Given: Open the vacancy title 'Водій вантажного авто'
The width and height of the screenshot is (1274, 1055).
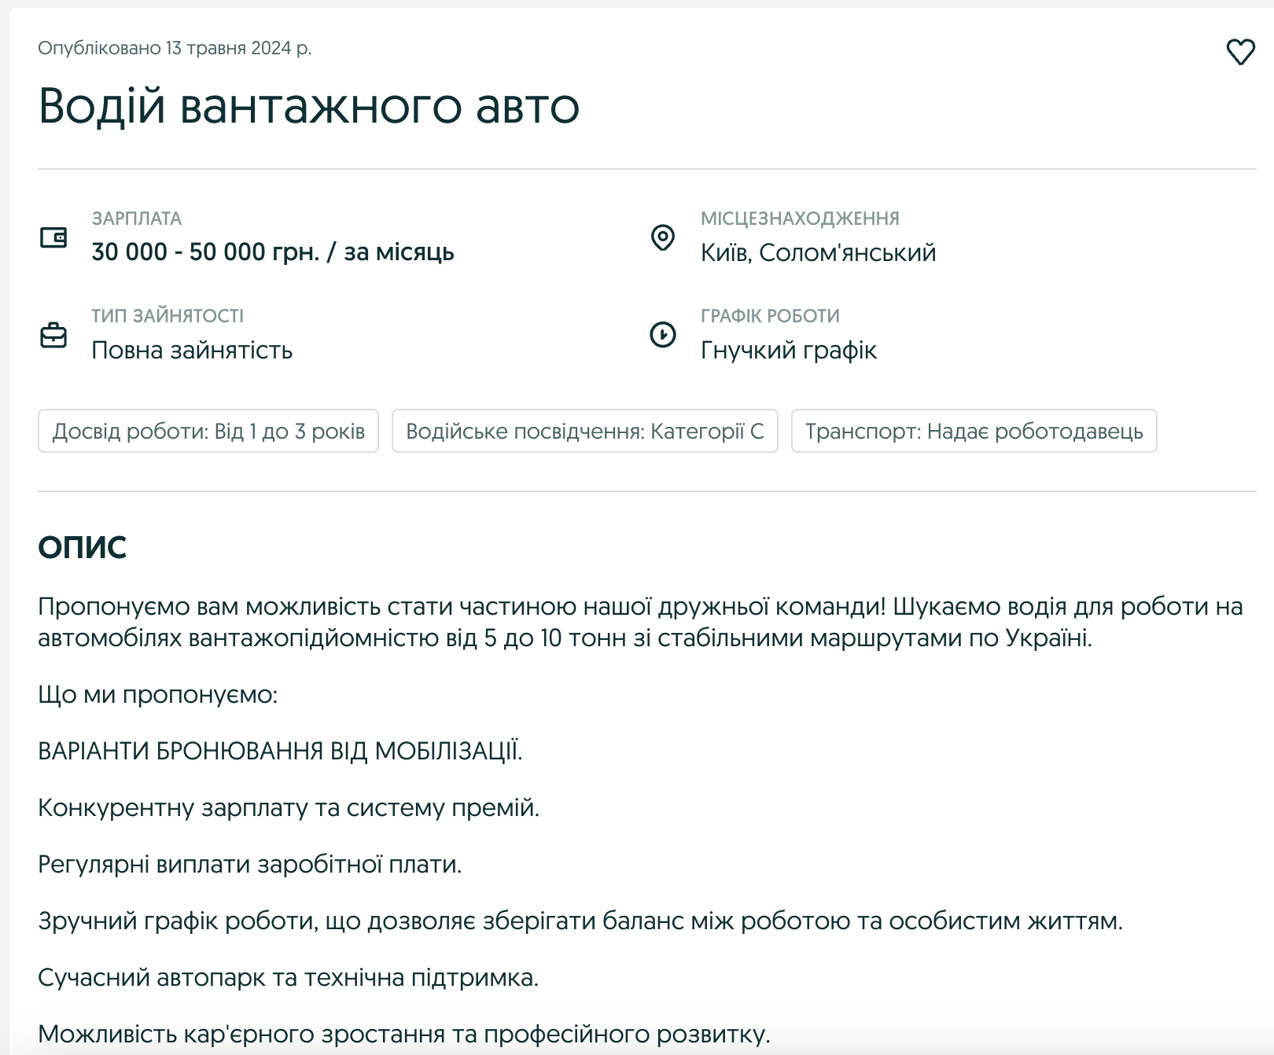Looking at the screenshot, I should 308,106.
